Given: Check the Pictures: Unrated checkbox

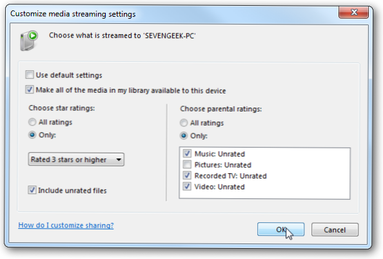Looking at the screenshot, I should pos(187,164).
